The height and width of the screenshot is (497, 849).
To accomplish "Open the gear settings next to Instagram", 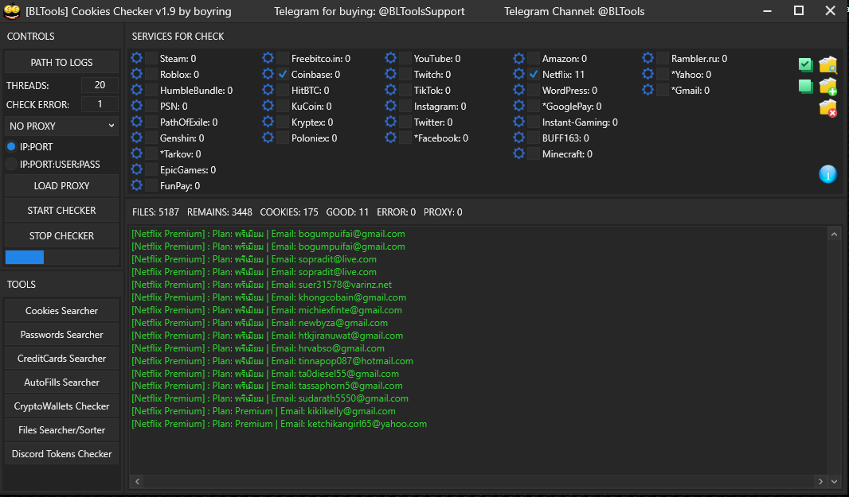I will [390, 106].
